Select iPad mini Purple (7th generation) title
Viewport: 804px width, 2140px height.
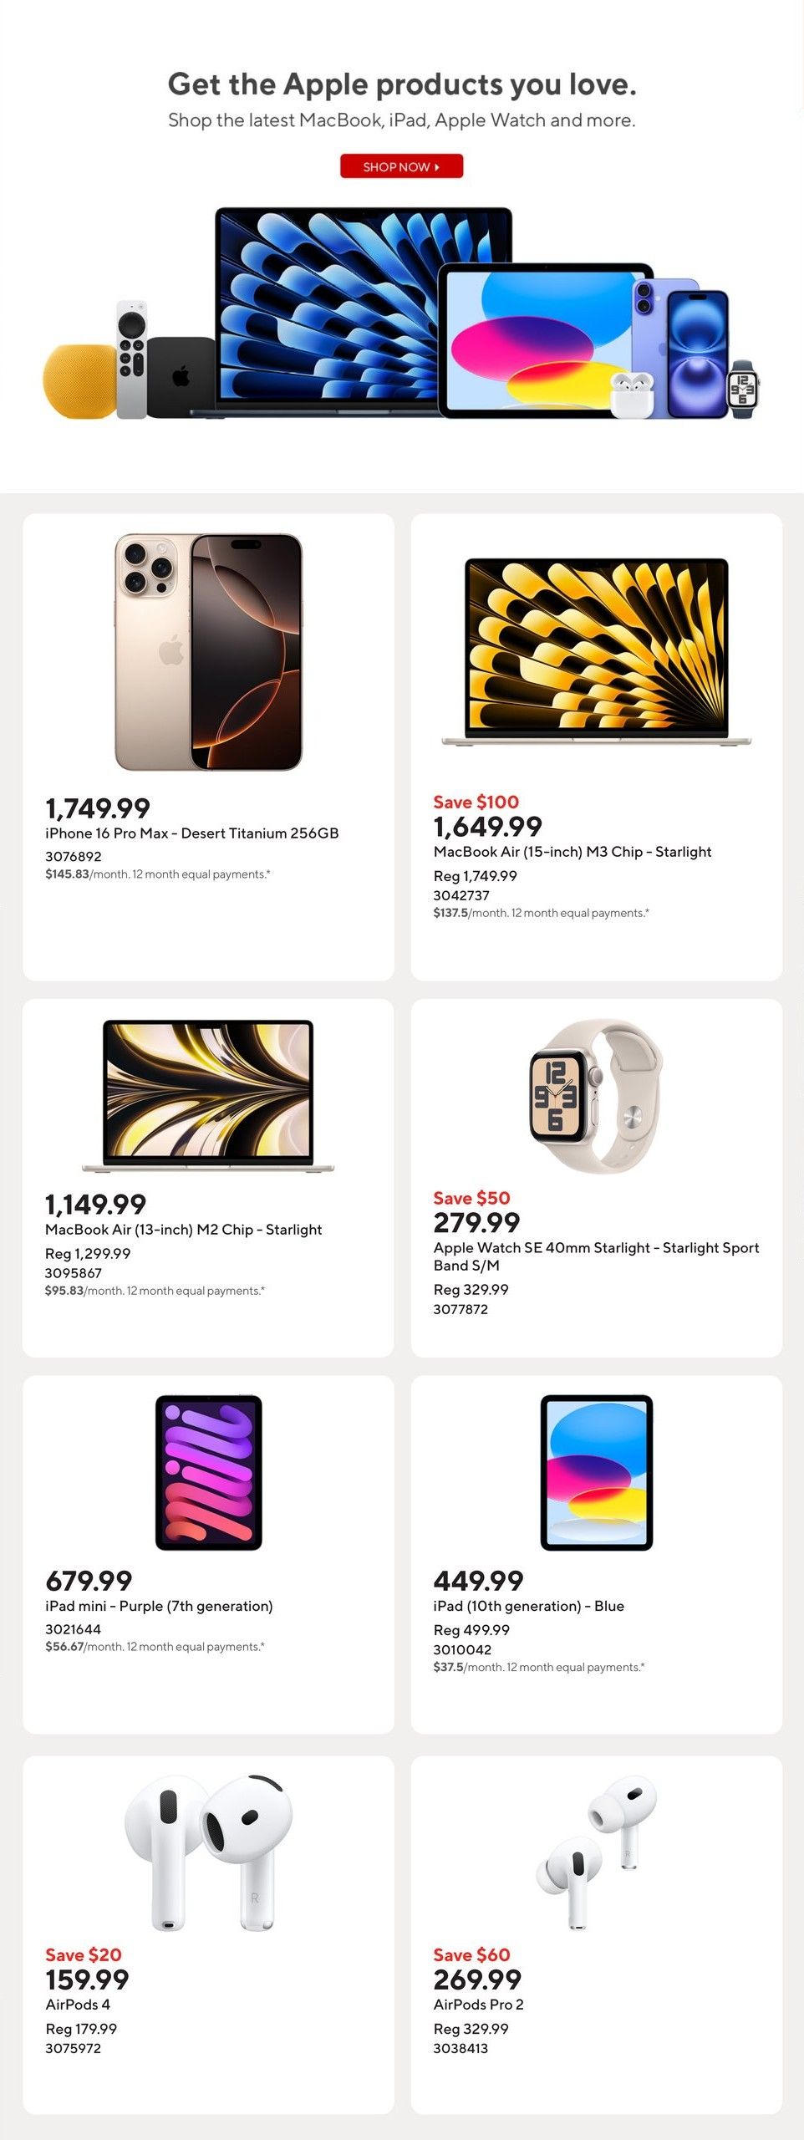(159, 1606)
